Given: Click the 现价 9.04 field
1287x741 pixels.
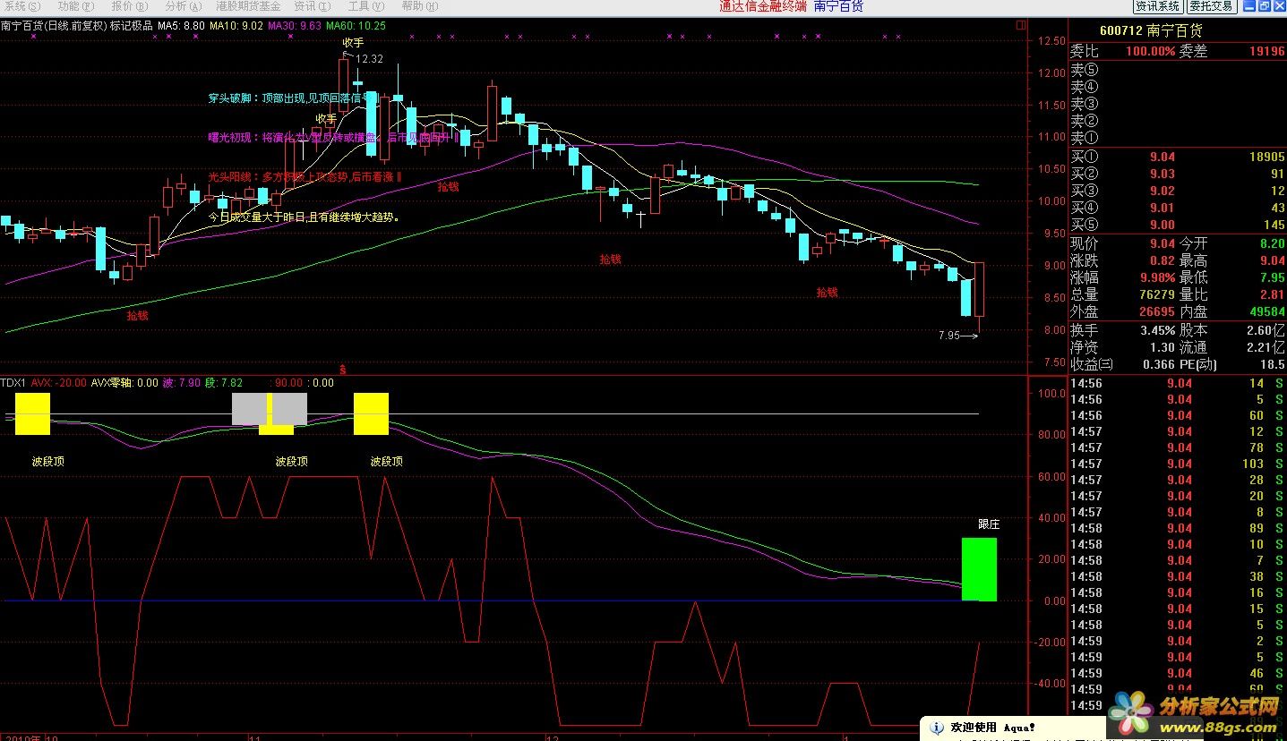Looking at the screenshot, I should pyautogui.click(x=1122, y=243).
